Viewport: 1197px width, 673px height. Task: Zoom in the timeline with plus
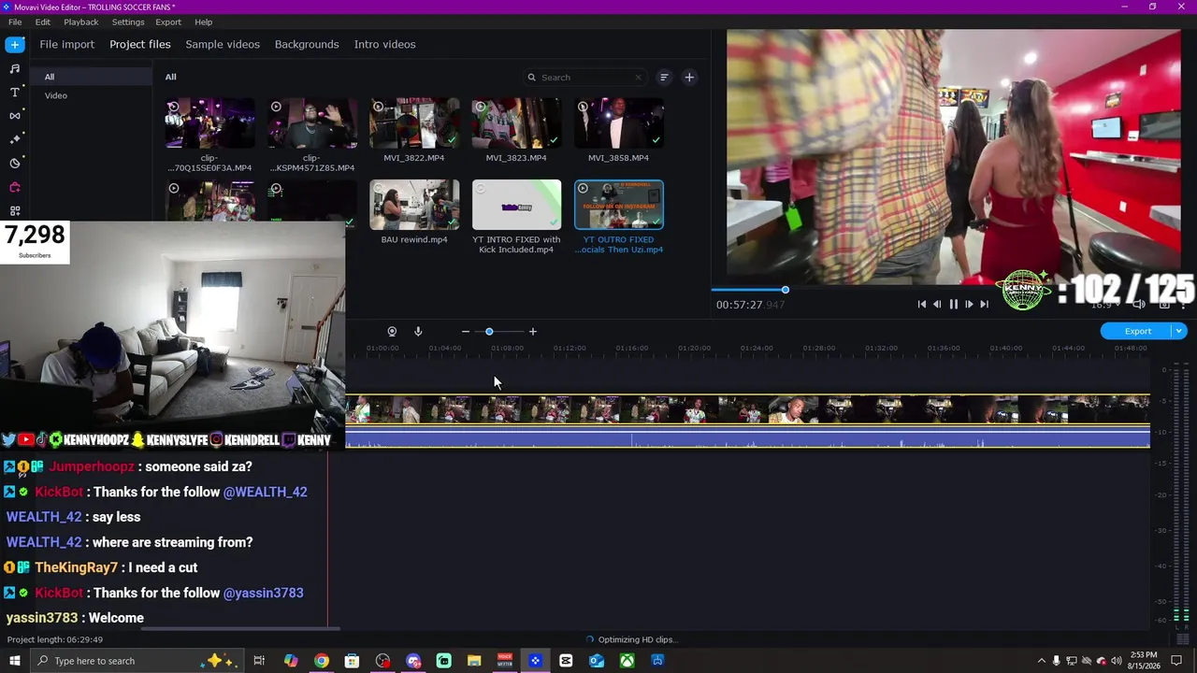click(x=533, y=332)
